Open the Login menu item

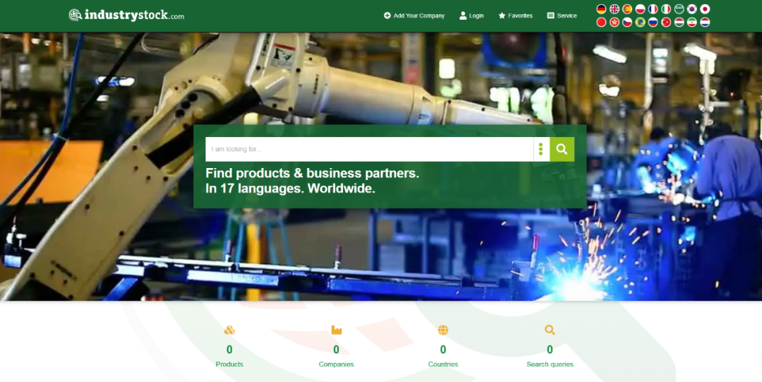click(471, 16)
